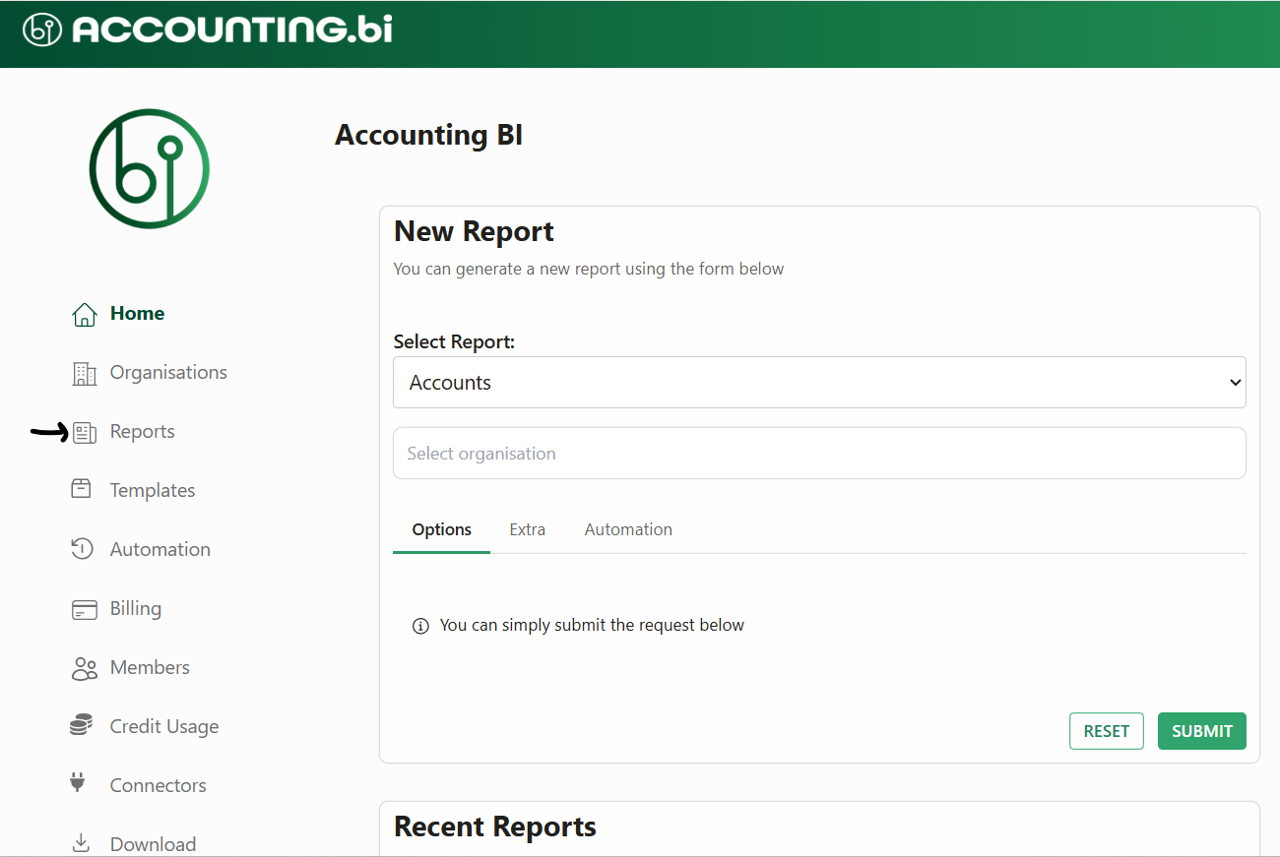Open the Reports section label
The image size is (1280, 857).
click(x=142, y=432)
